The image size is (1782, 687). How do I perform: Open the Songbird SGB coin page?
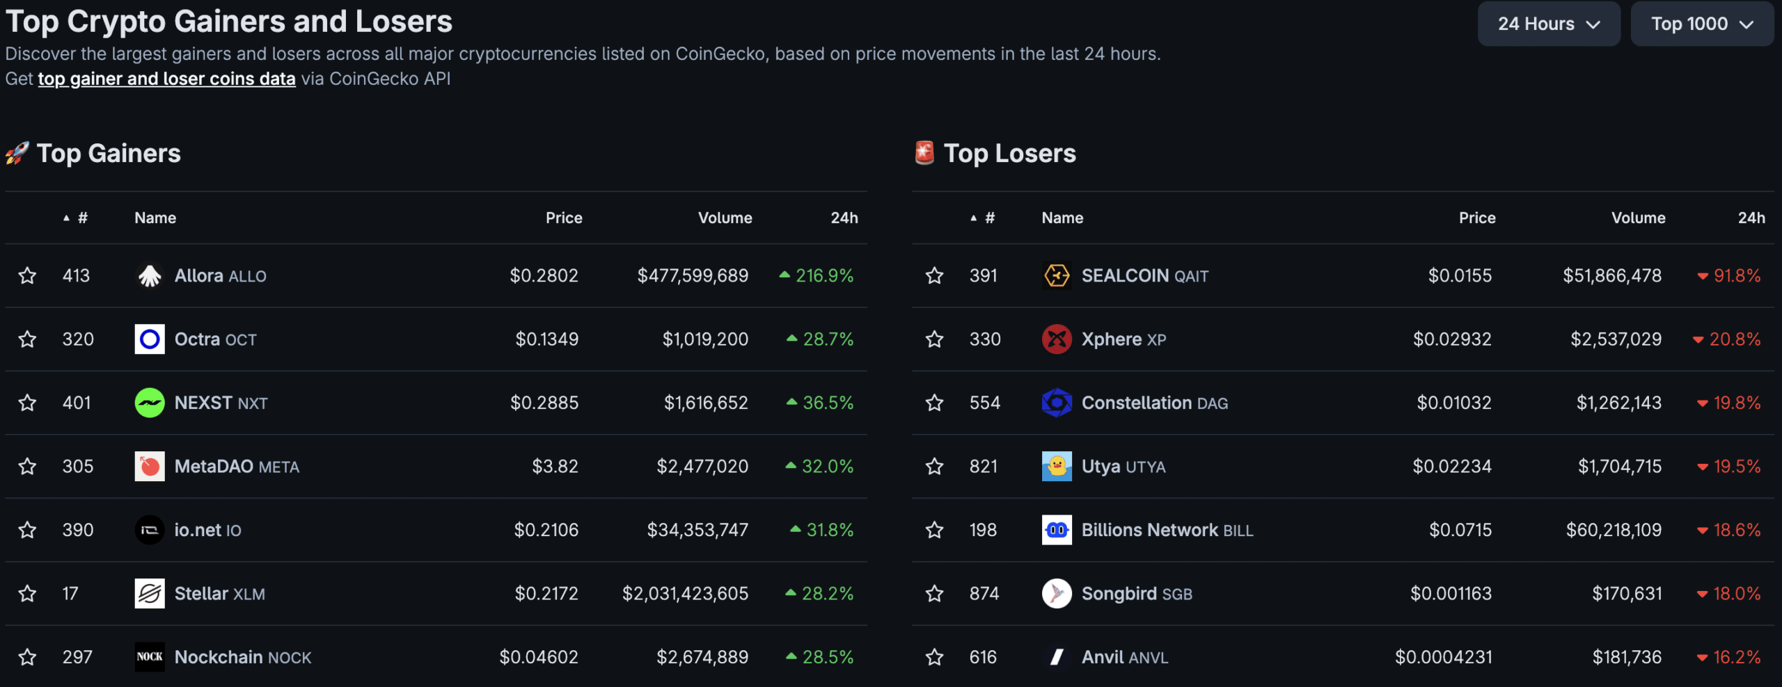coord(1137,594)
